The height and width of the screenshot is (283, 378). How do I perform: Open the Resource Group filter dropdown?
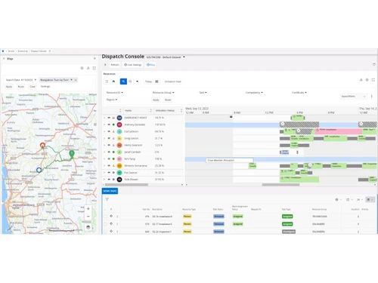pyautogui.click(x=163, y=93)
